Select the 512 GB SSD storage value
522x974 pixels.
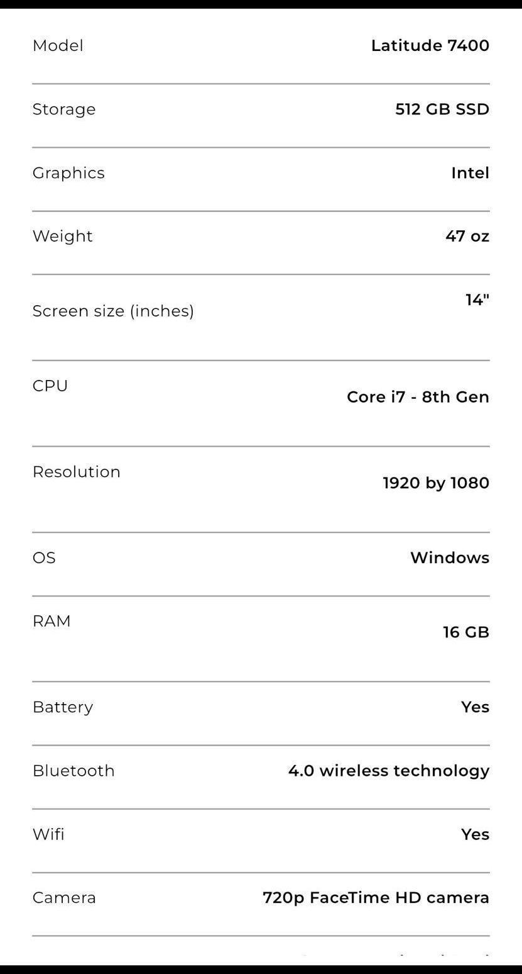442,109
